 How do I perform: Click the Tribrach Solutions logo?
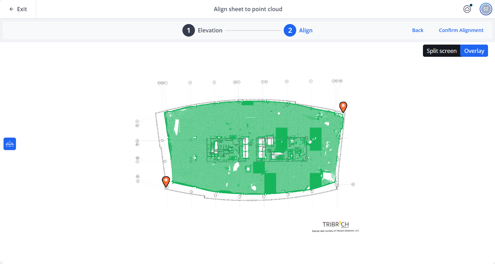(336, 225)
